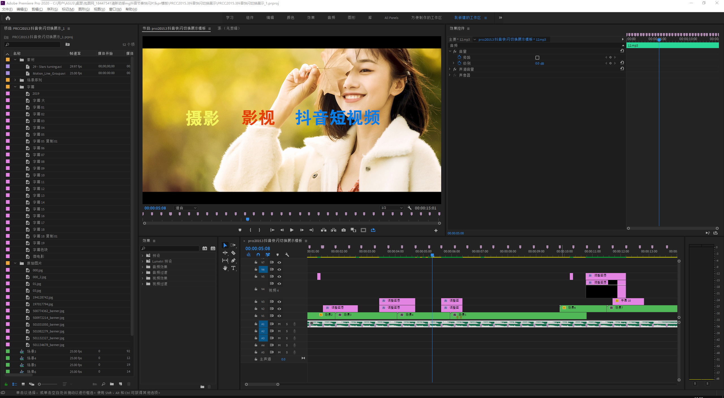This screenshot has width=724, height=398.
Task: Click Find magnifier in project panel footer
Action: (104, 384)
